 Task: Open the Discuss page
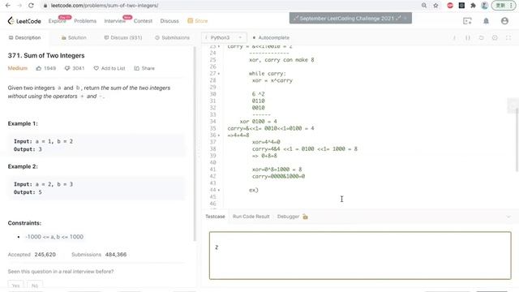[x=169, y=21]
